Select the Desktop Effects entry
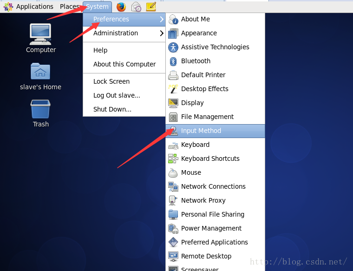The width and height of the screenshot is (353, 271). tap(215, 89)
